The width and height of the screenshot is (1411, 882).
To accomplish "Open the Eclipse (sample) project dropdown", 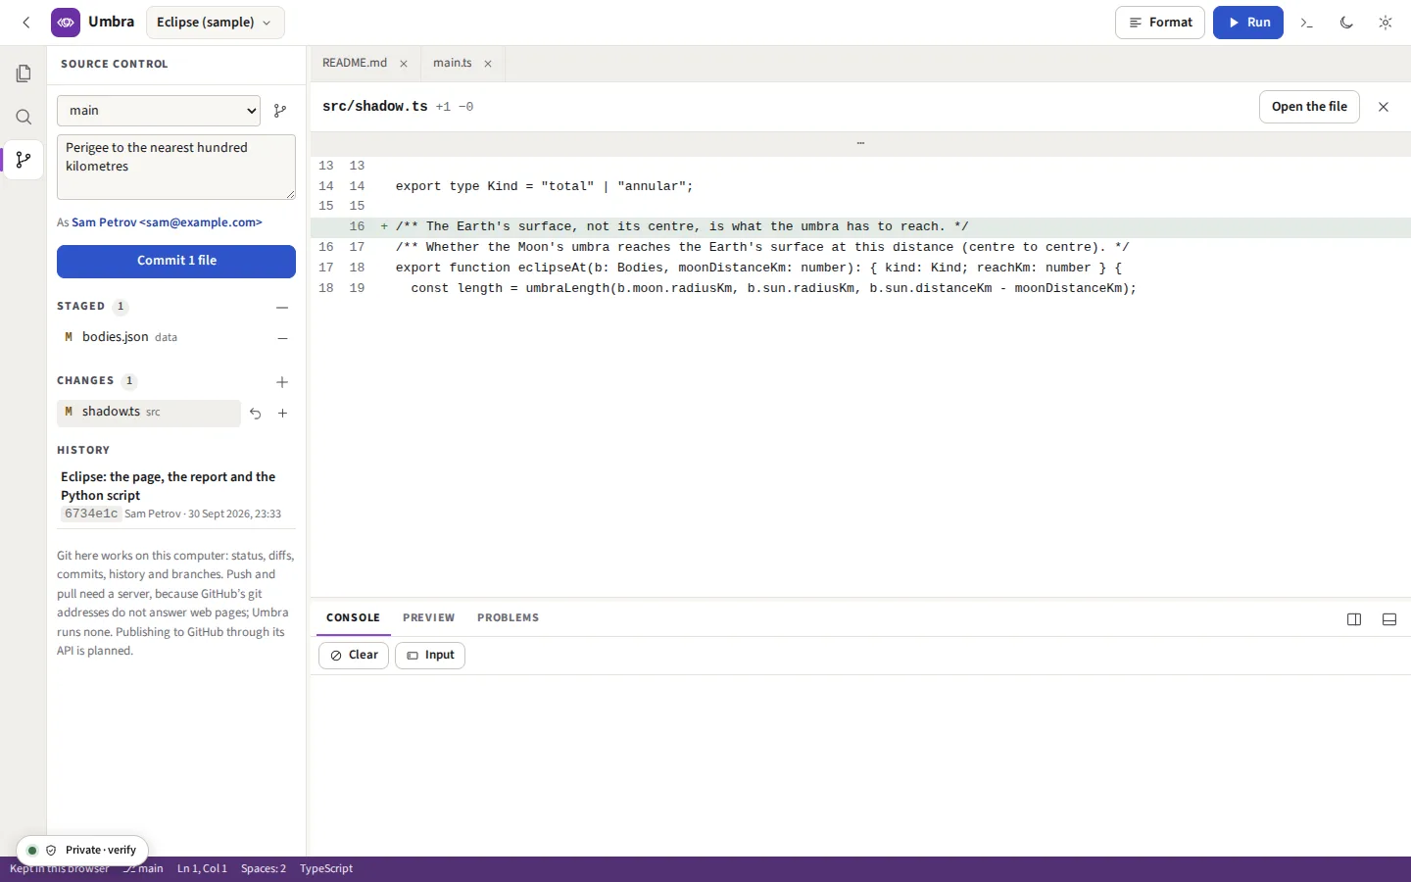I will tap(215, 23).
